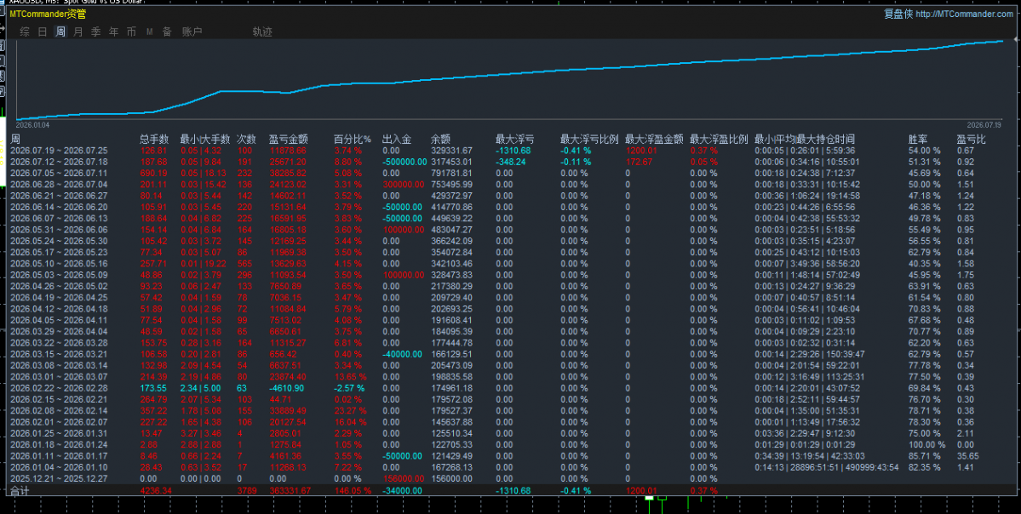Open the 币 currency tab

point(131,31)
